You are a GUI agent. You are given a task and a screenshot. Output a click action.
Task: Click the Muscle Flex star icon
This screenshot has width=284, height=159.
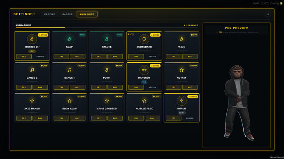tap(144, 101)
